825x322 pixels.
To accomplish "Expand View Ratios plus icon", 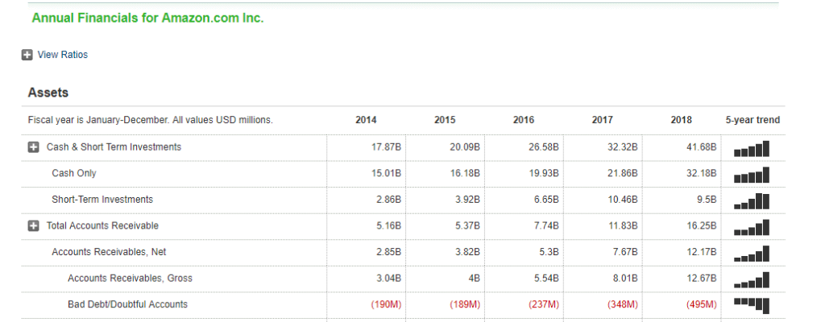I will pyautogui.click(x=27, y=55).
